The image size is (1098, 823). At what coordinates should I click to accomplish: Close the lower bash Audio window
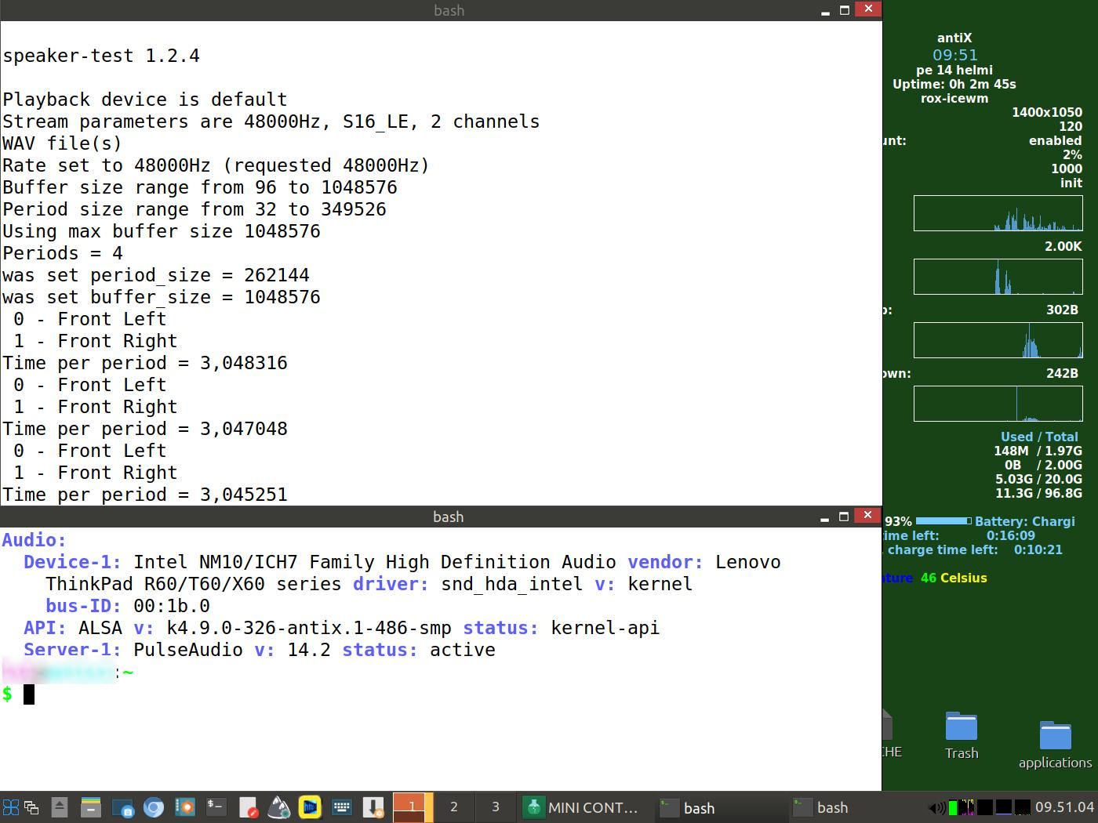(867, 515)
